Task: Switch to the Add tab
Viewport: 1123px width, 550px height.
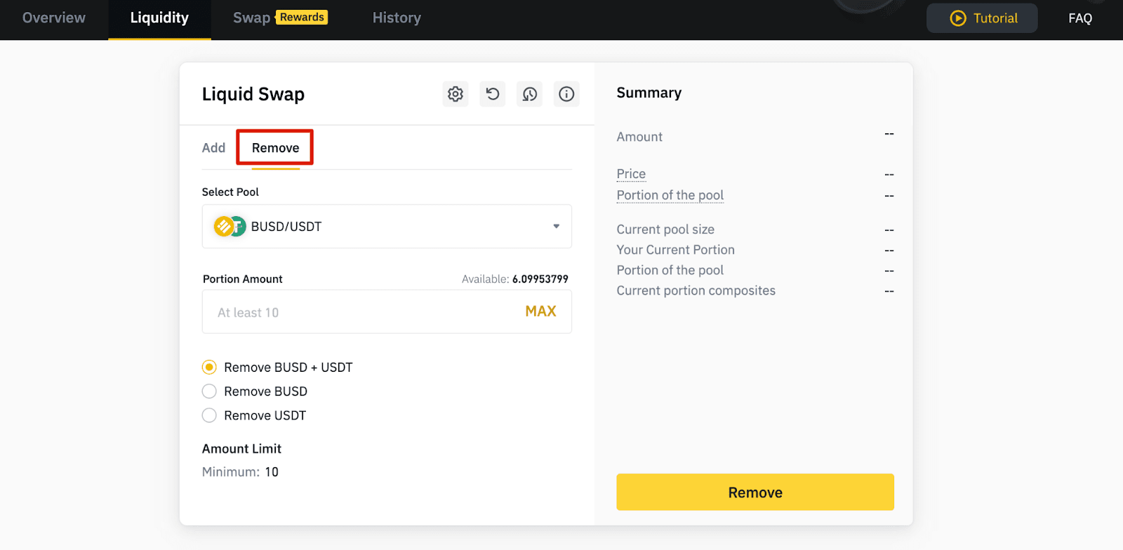Action: click(x=213, y=148)
